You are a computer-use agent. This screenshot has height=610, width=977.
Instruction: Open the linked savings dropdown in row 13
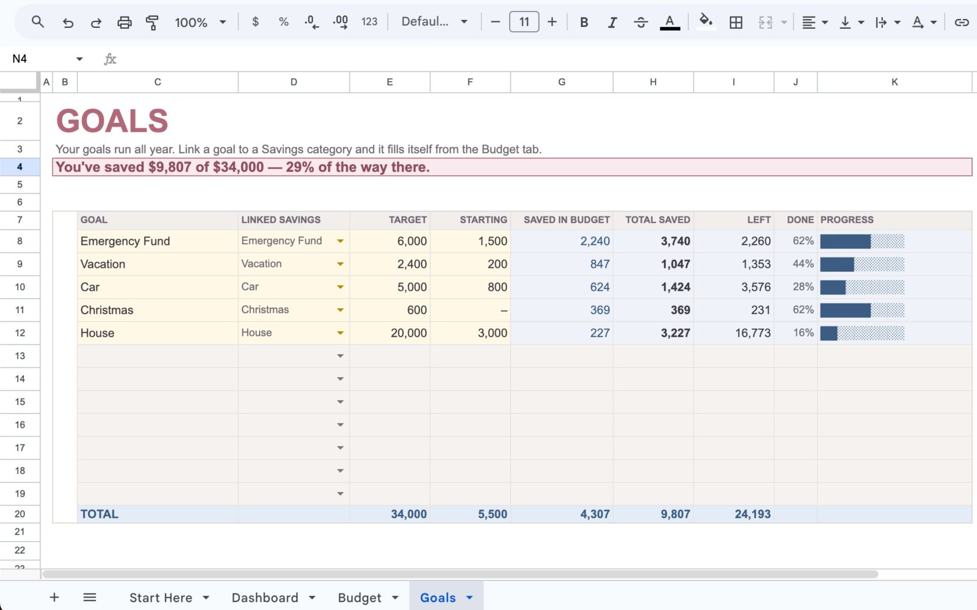340,356
